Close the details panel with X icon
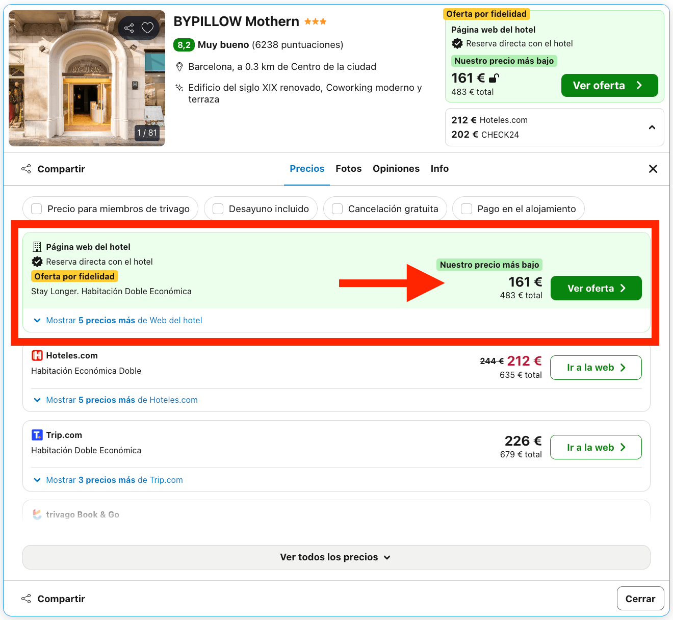The image size is (673, 620). (653, 169)
